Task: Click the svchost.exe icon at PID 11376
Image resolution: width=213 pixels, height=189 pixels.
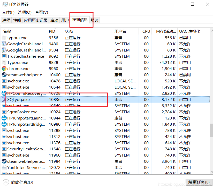Action: 4,143
